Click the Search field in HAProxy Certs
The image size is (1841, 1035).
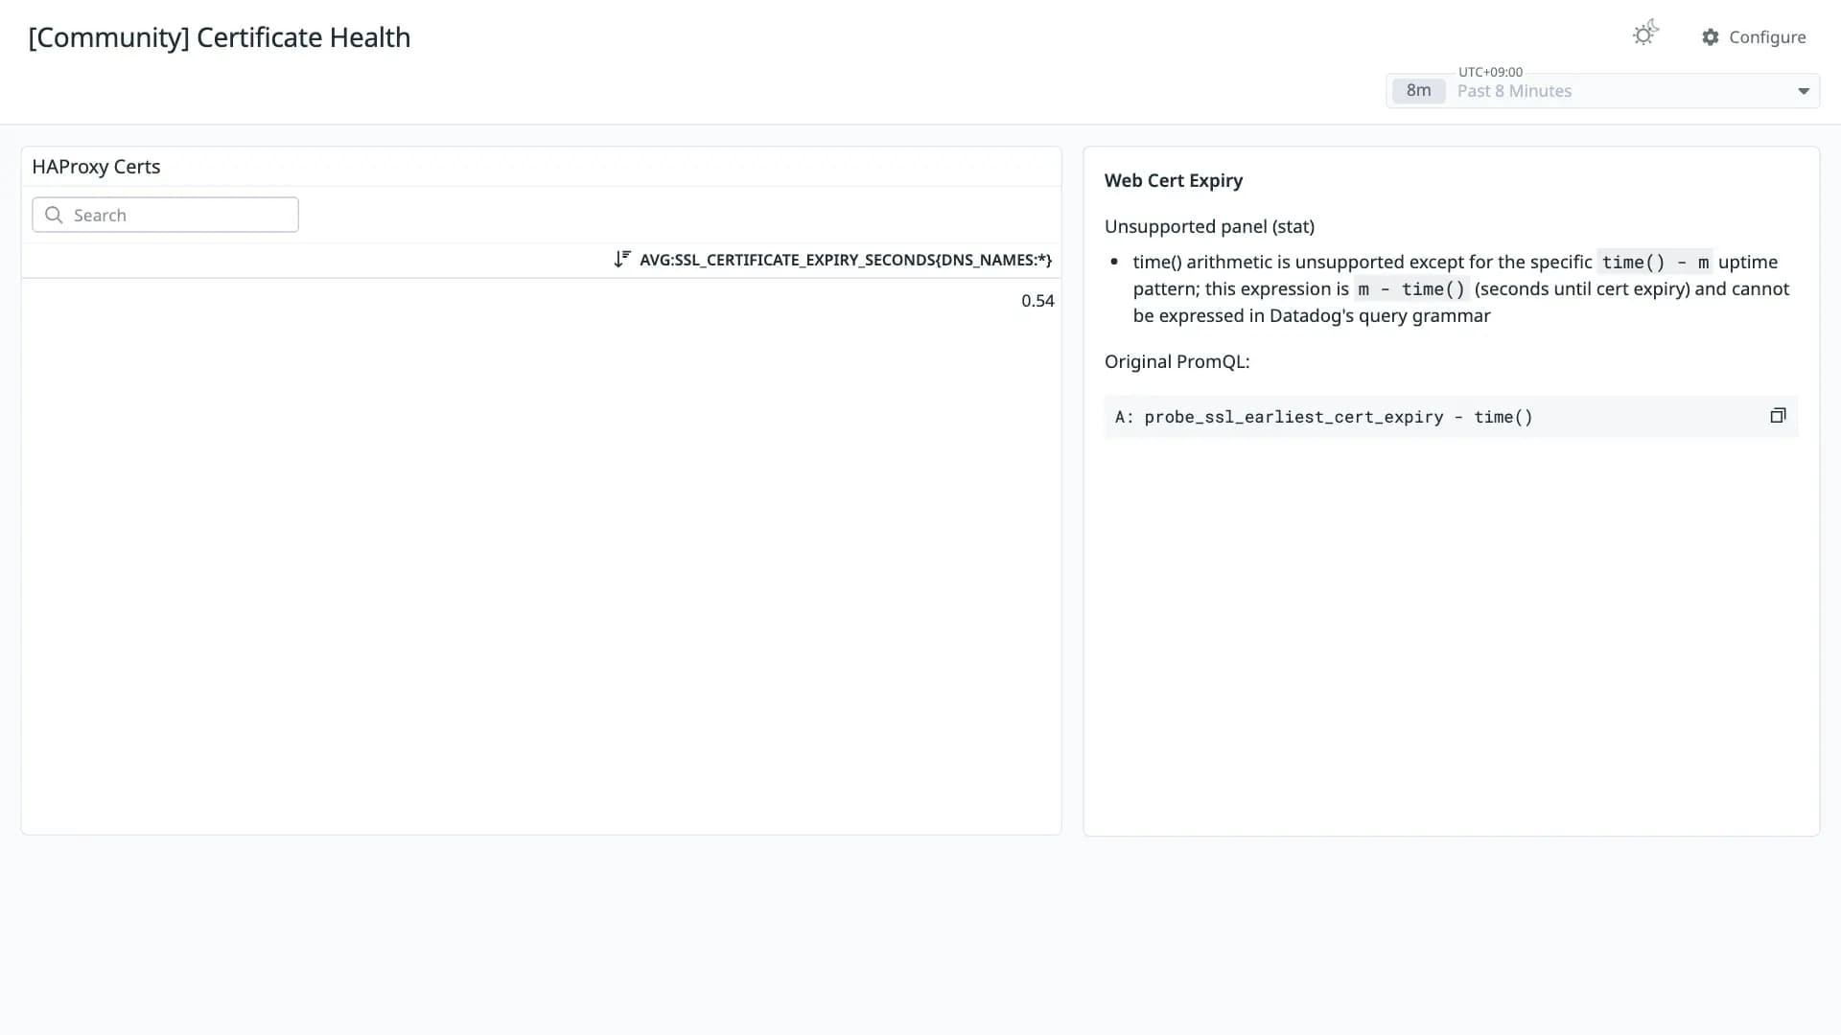click(165, 215)
